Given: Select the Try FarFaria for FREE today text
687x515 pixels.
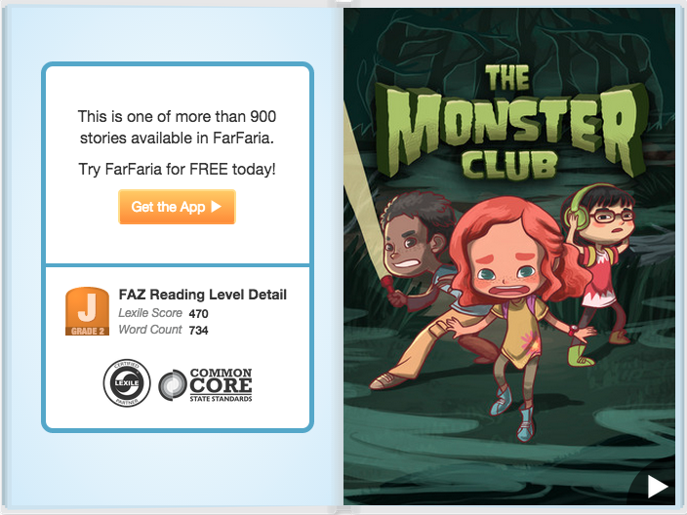Looking at the screenshot, I should tap(177, 169).
